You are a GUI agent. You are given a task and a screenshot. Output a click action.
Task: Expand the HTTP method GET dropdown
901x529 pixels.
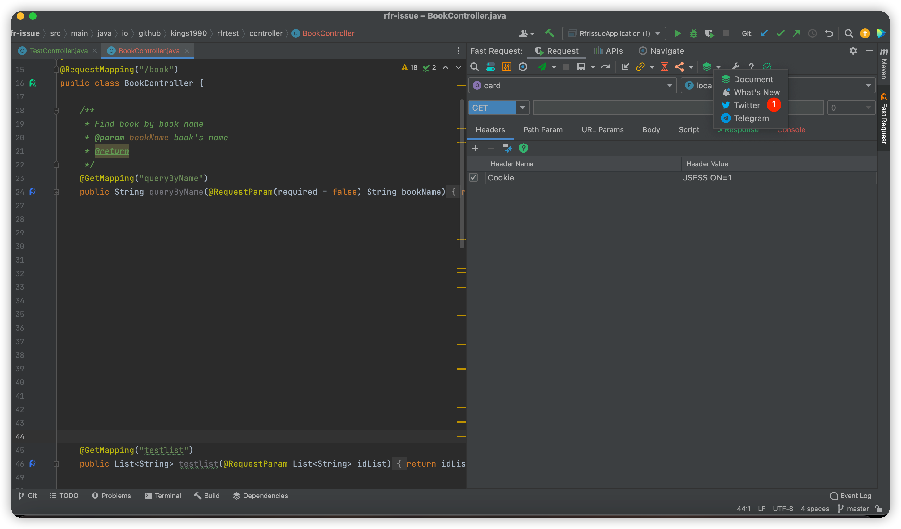(x=522, y=108)
